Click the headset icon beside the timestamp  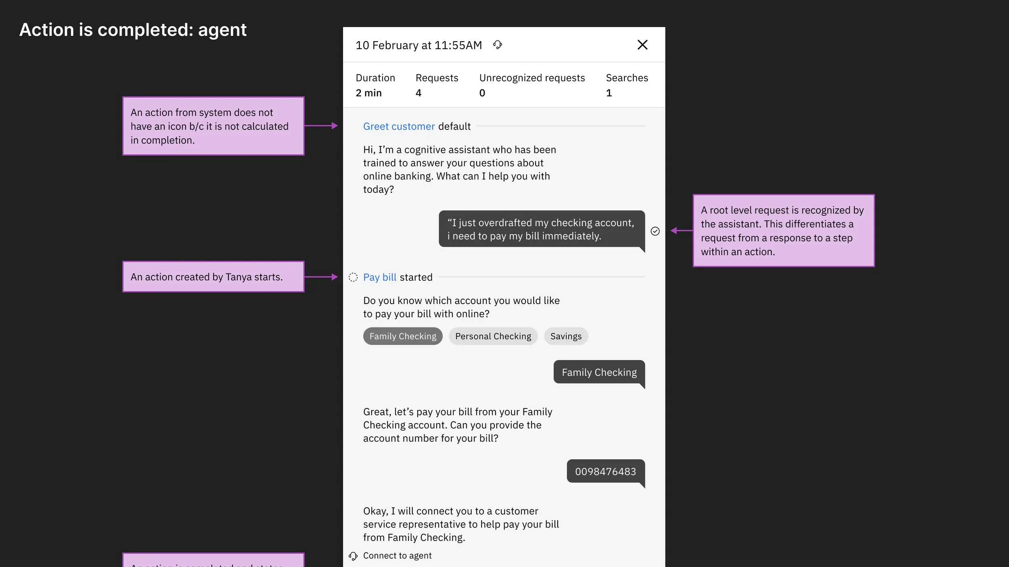click(x=498, y=45)
